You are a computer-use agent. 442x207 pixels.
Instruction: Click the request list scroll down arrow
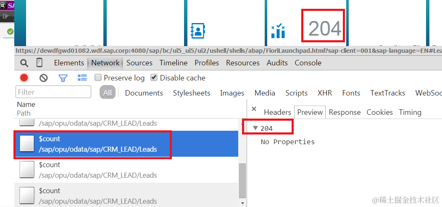(x=242, y=203)
